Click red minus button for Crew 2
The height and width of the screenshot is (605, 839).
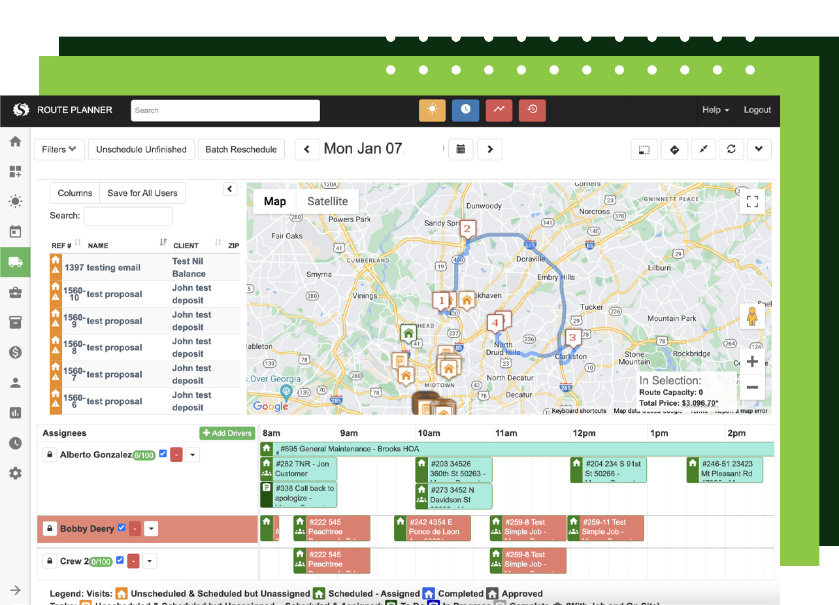(x=133, y=561)
